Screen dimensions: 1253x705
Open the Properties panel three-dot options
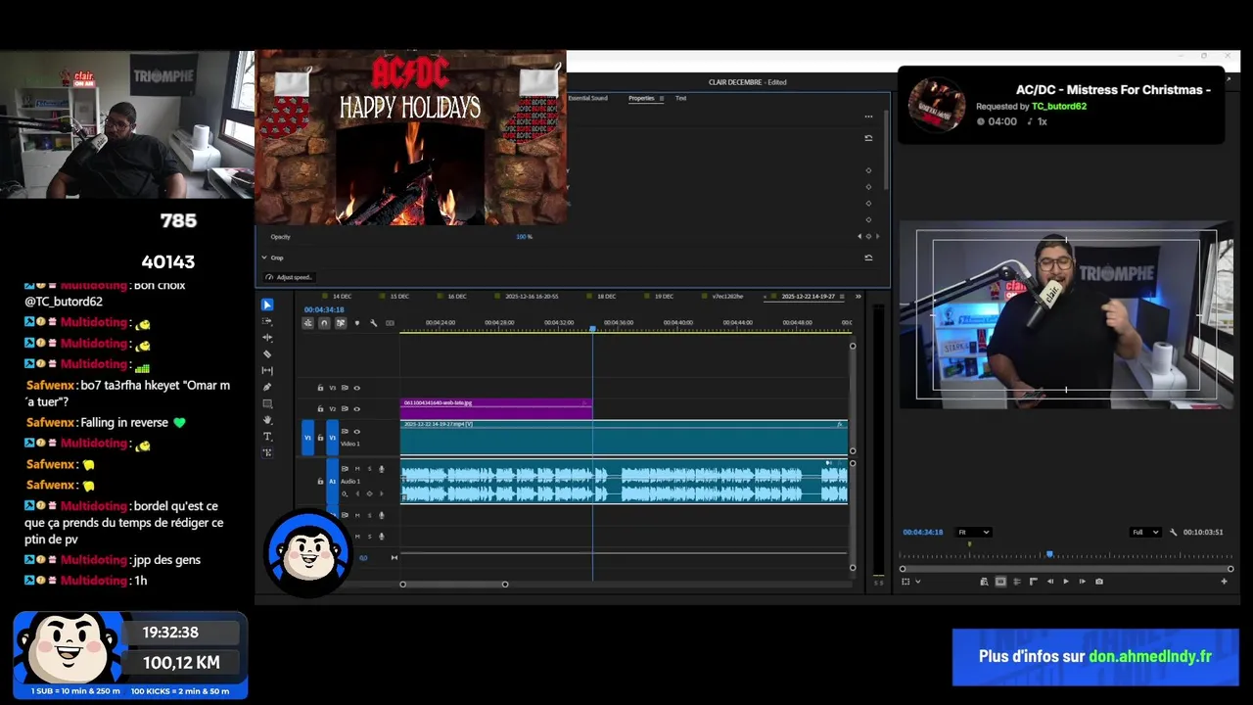point(868,117)
